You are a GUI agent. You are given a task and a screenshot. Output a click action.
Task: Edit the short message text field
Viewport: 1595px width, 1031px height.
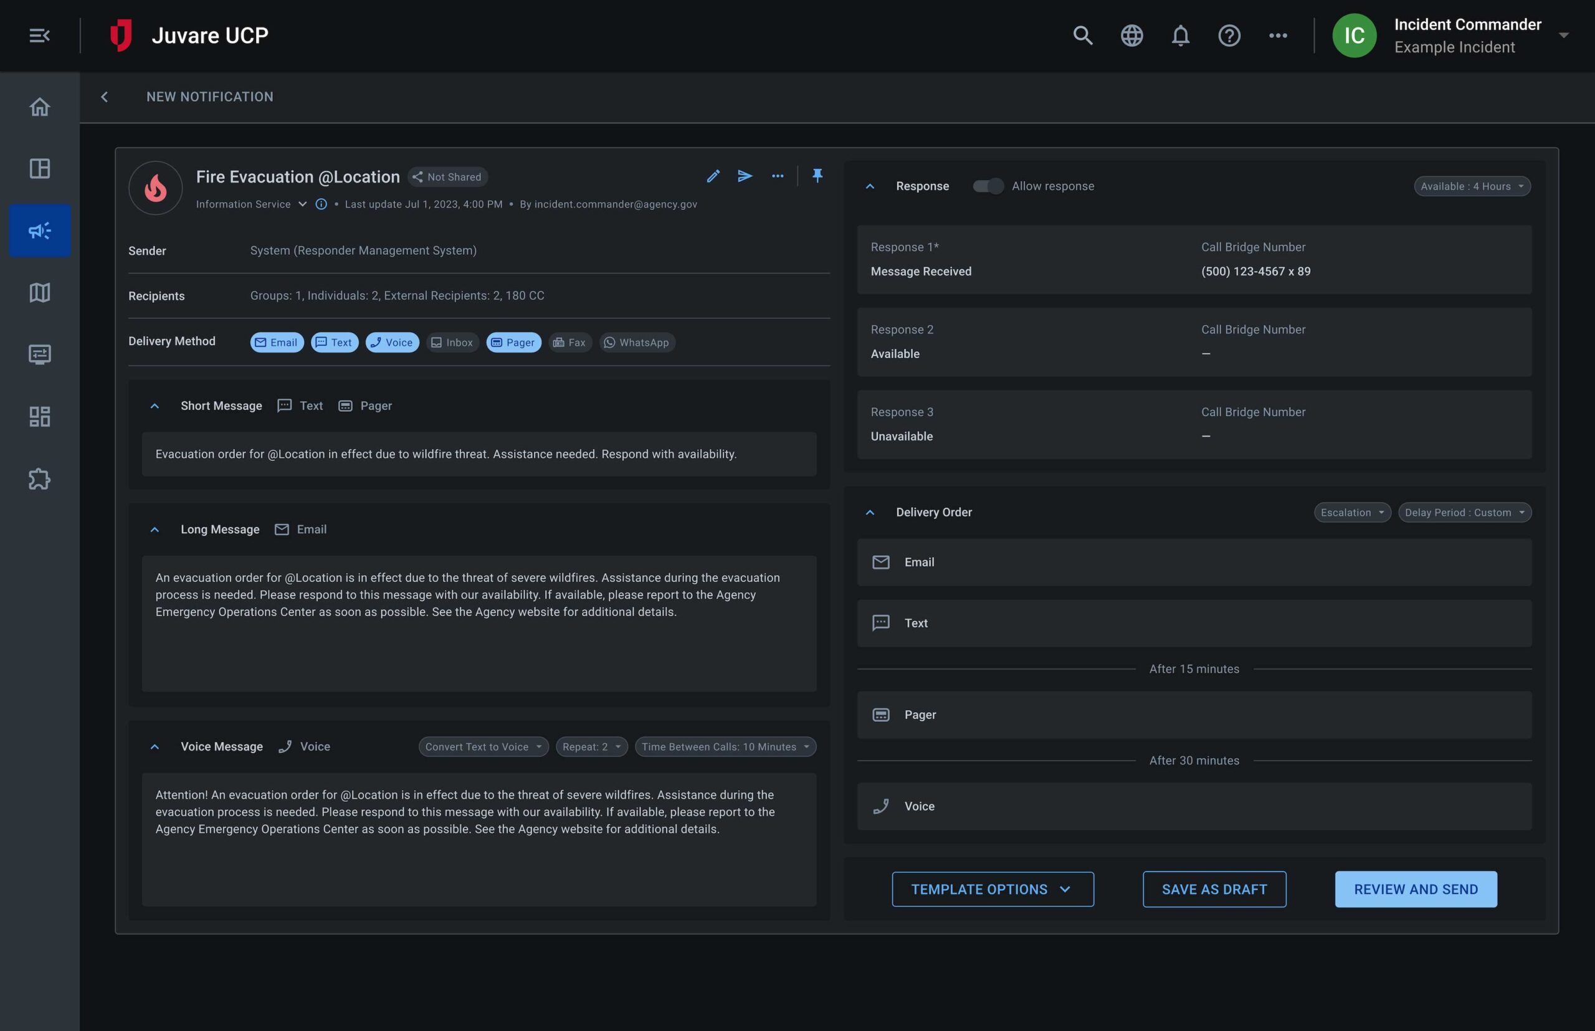click(x=478, y=454)
